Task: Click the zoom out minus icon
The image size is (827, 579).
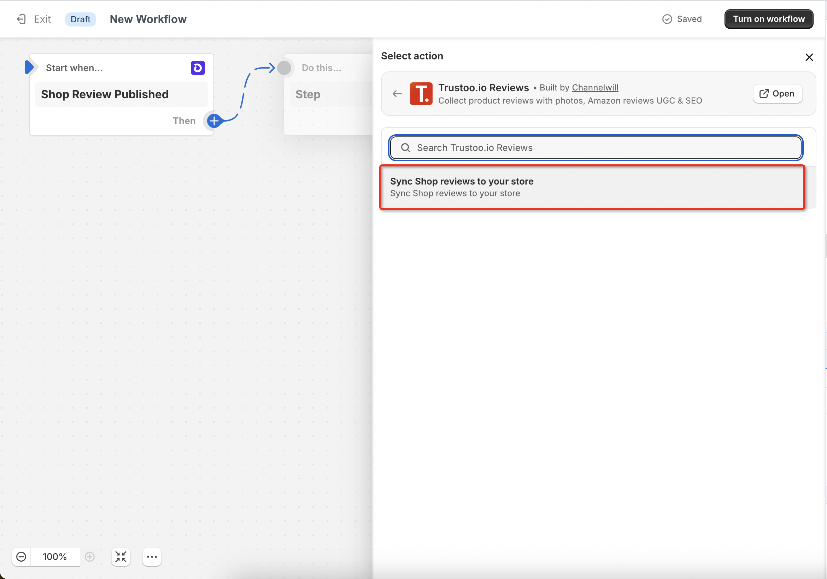Action: tap(21, 557)
